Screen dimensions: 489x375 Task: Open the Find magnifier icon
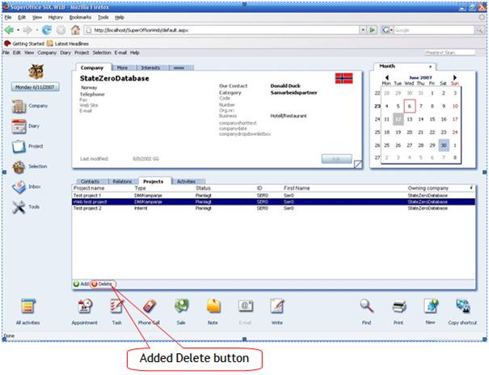367,306
